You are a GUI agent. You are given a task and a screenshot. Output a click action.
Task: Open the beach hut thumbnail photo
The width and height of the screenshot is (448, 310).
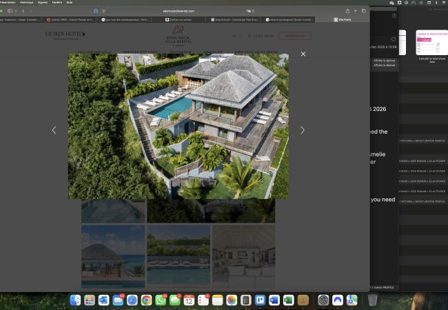(x=113, y=256)
